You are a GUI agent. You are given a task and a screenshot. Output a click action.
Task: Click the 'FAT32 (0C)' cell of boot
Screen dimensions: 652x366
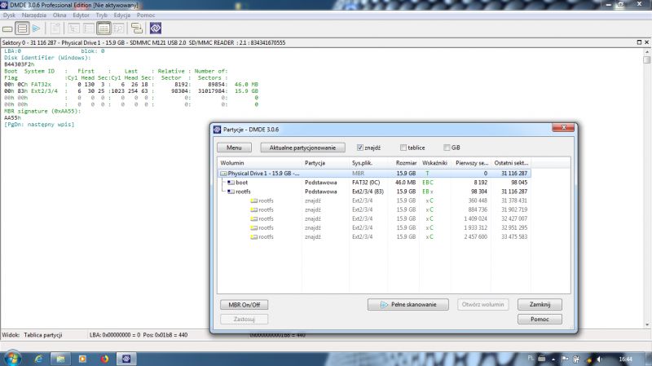click(365, 183)
